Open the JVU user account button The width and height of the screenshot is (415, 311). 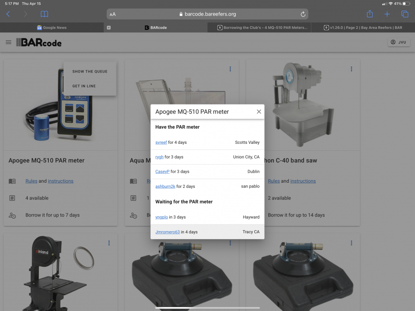[399, 42]
